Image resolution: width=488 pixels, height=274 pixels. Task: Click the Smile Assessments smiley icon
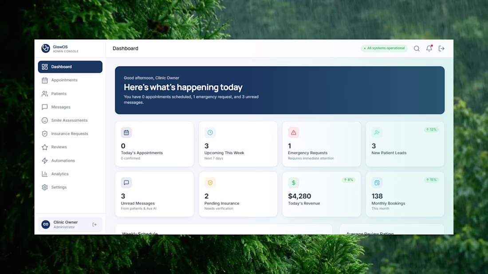click(45, 120)
